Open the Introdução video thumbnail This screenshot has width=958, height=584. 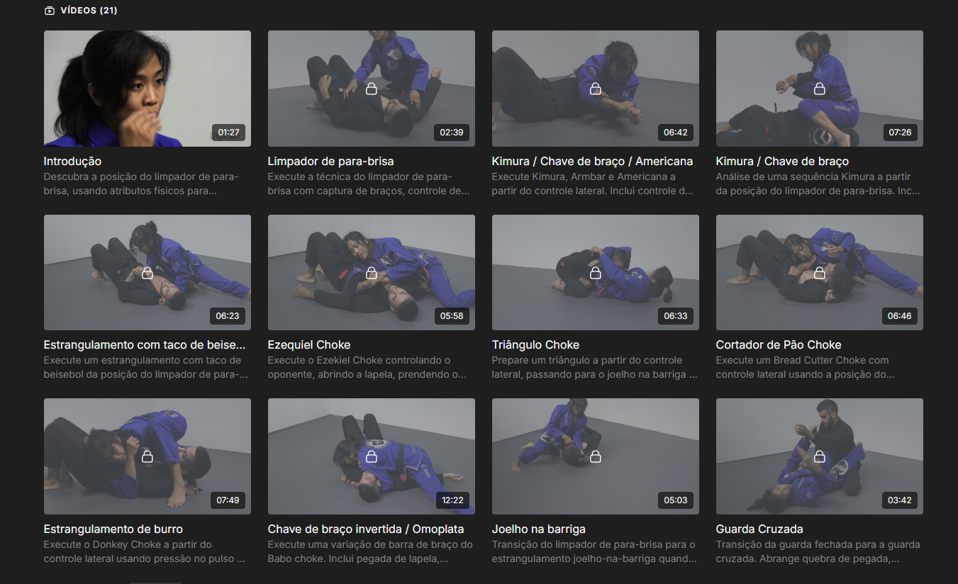point(147,89)
